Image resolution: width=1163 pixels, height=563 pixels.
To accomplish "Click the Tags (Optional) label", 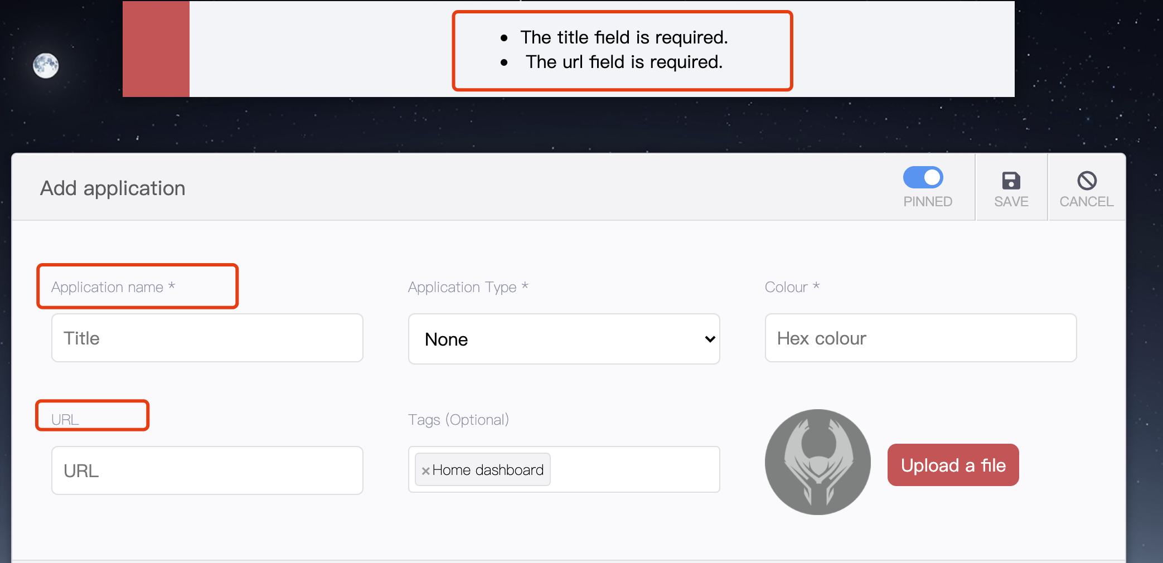I will click(x=458, y=420).
